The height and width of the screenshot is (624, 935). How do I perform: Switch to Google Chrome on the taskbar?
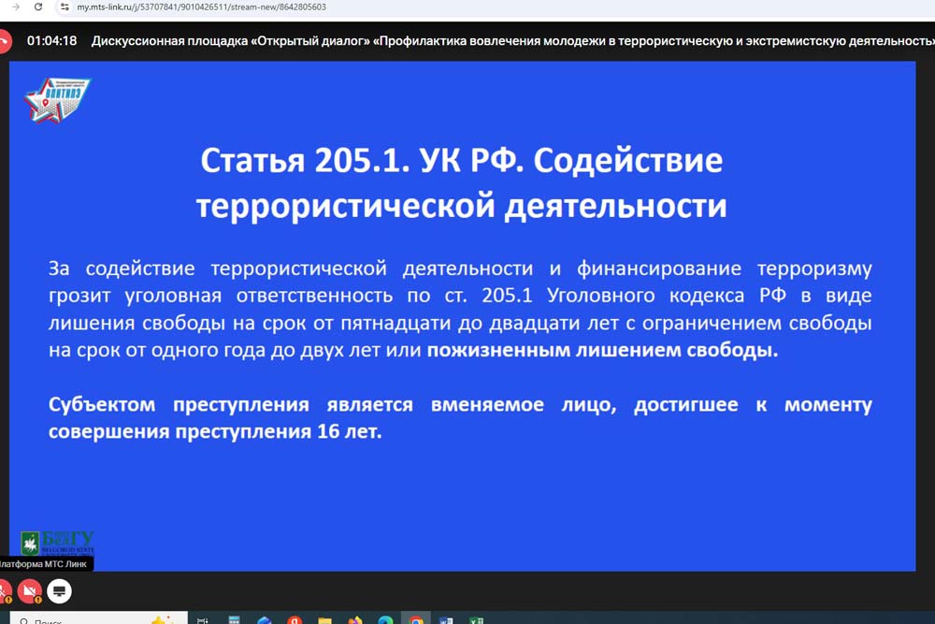(x=415, y=620)
